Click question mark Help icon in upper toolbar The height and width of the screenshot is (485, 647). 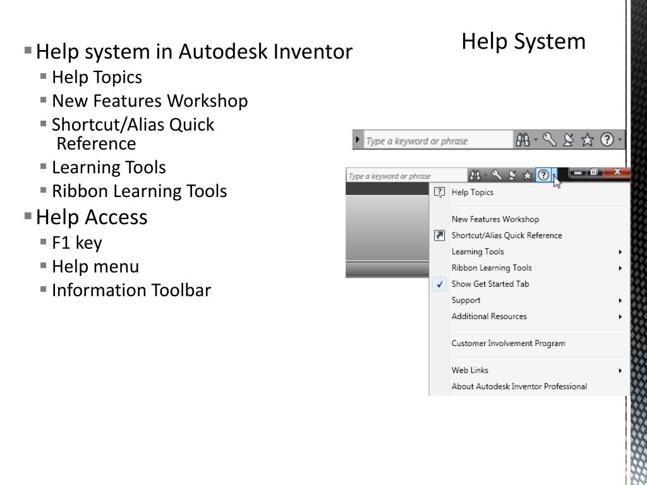point(607,140)
